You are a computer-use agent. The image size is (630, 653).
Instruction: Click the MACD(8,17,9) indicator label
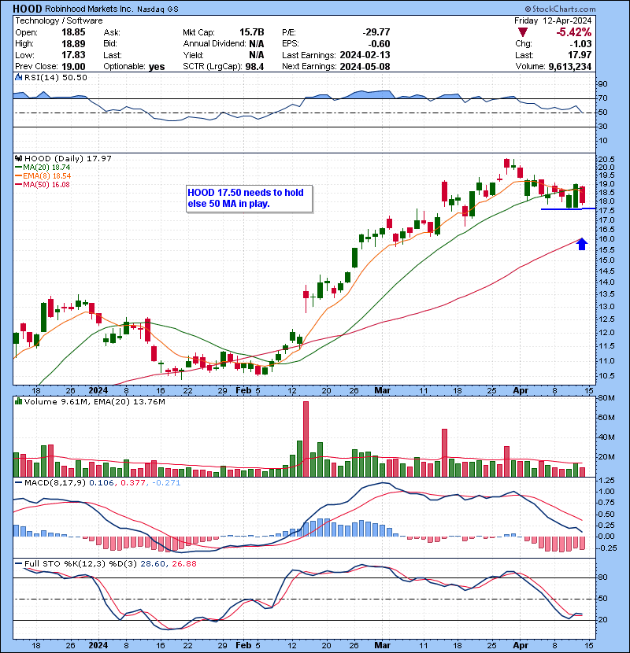(55, 483)
